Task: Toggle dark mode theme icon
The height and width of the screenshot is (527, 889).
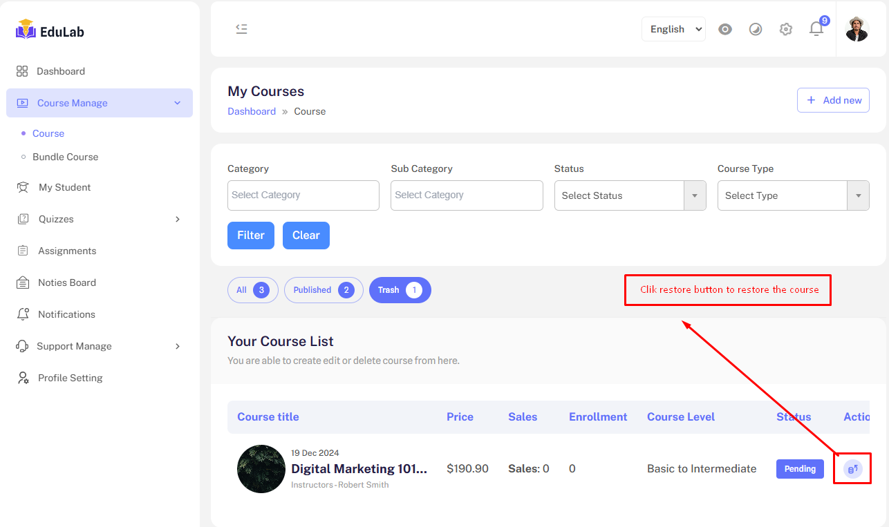Action: point(756,29)
